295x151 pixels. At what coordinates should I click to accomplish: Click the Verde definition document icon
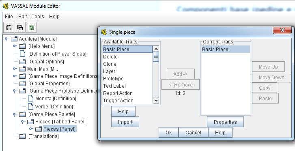pyautogui.click(x=30, y=106)
